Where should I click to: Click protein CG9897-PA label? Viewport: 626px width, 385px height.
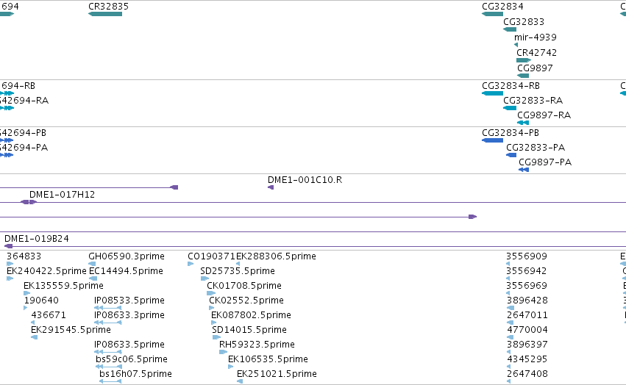545,162
